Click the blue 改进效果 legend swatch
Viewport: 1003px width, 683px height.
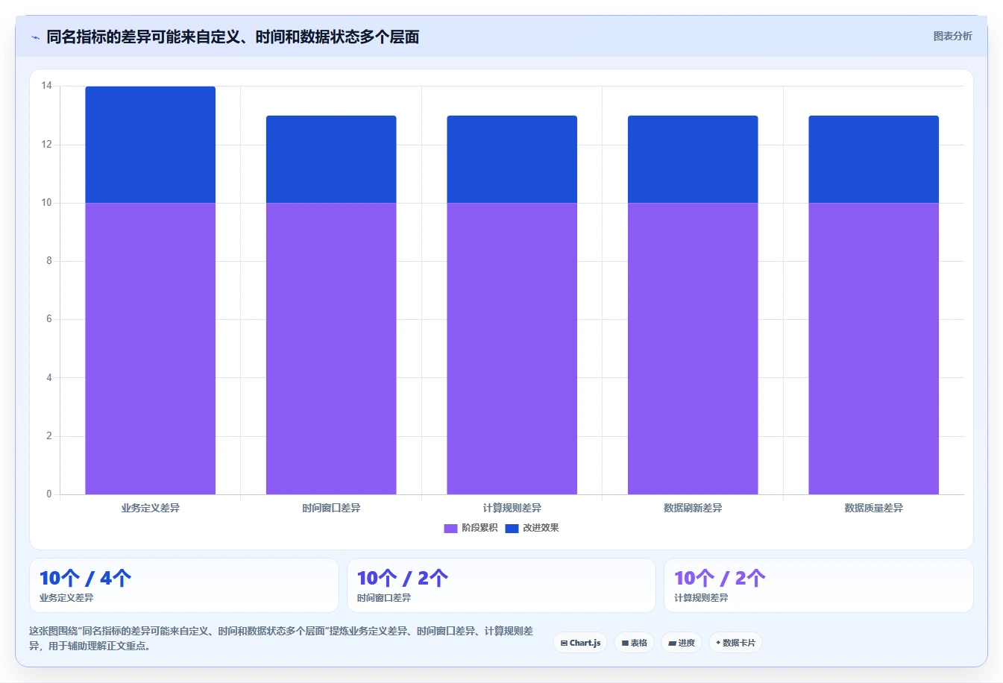point(512,528)
